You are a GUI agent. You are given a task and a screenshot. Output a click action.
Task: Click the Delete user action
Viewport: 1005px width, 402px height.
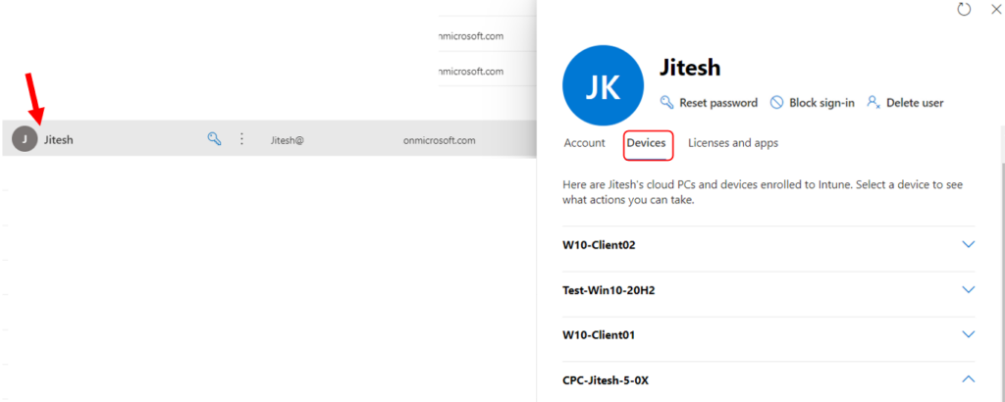905,102
